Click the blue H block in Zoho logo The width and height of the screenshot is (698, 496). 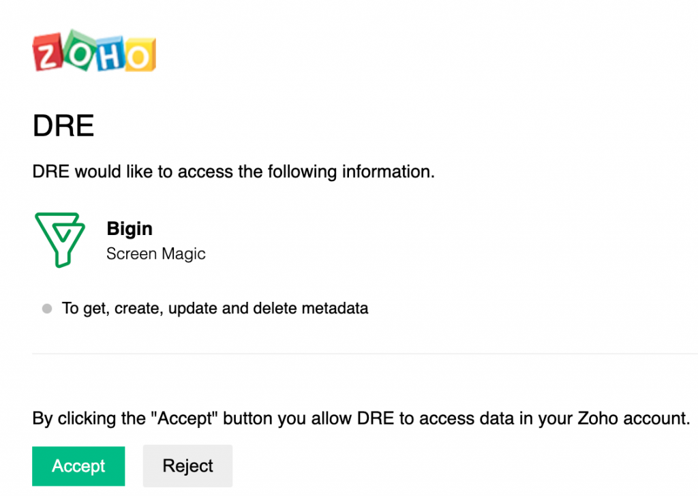pos(110,55)
